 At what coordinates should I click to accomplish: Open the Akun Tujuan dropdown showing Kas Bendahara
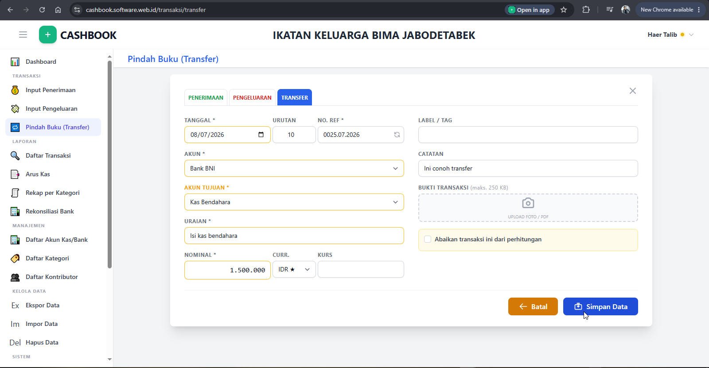point(294,202)
